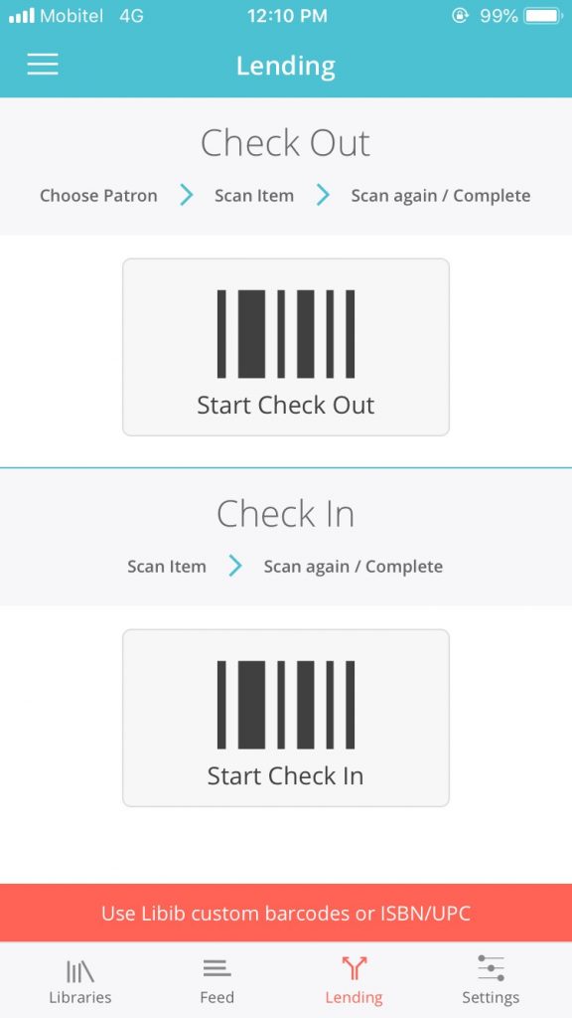Select the Libraries books icon
572x1018 pixels.
click(80, 971)
